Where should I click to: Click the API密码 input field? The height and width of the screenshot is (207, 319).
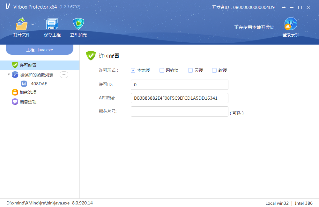coord(179,98)
